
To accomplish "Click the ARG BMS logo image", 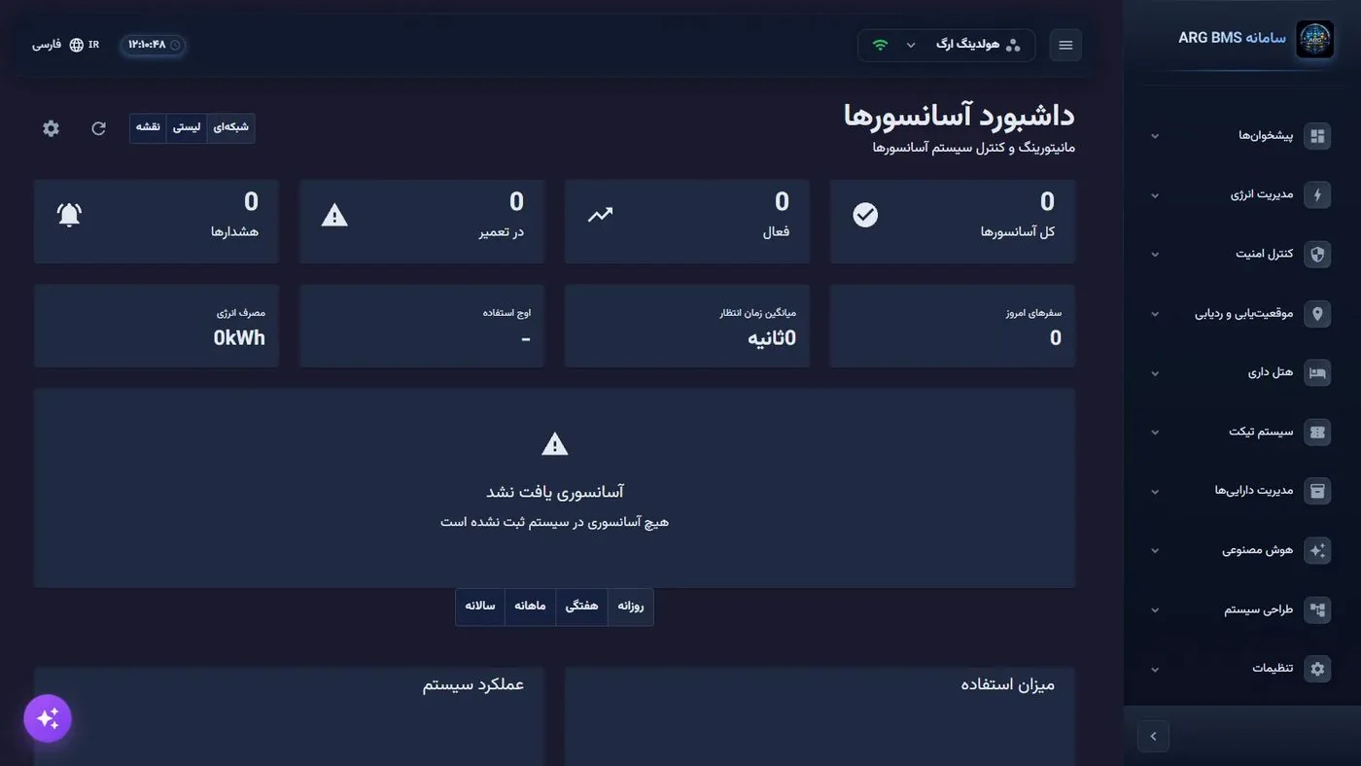I will click(1314, 40).
